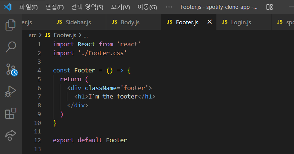Click './Footer.css' import path on line 2
This screenshot has height=154, width=294.
point(103,53)
